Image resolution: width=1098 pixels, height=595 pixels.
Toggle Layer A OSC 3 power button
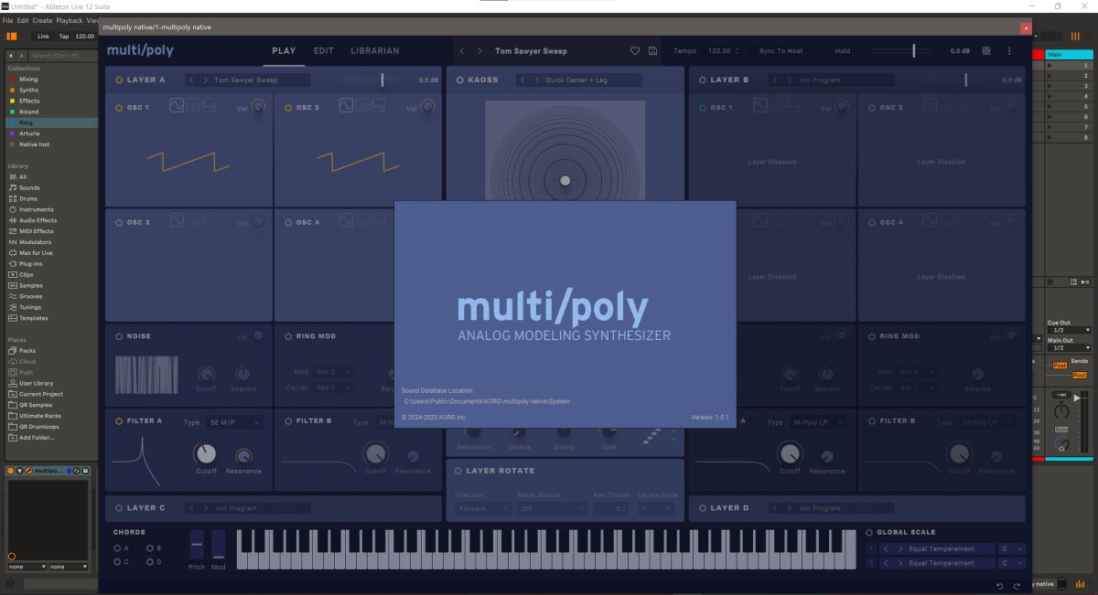pyautogui.click(x=118, y=222)
